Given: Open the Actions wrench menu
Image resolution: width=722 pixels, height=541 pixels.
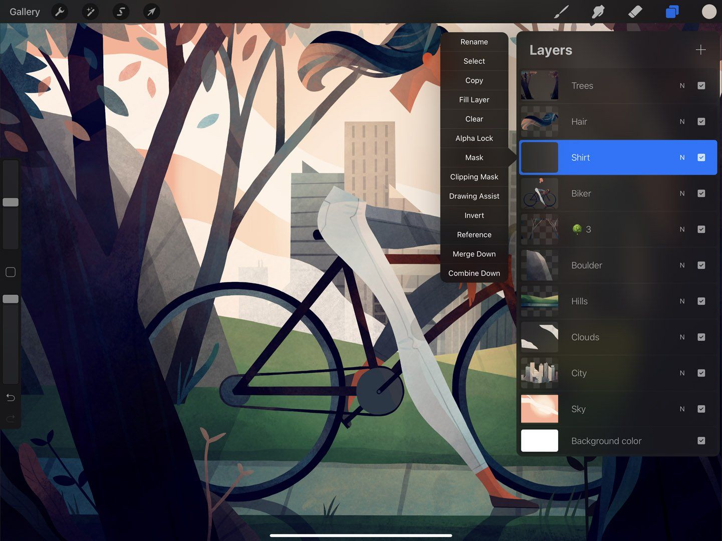Looking at the screenshot, I should [x=60, y=11].
